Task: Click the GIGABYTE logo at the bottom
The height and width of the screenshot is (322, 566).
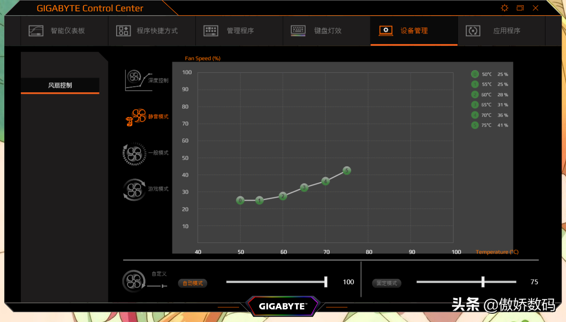Action: click(x=283, y=306)
